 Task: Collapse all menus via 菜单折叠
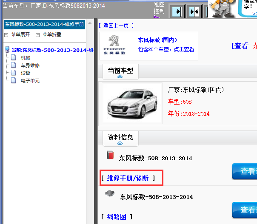52,34
